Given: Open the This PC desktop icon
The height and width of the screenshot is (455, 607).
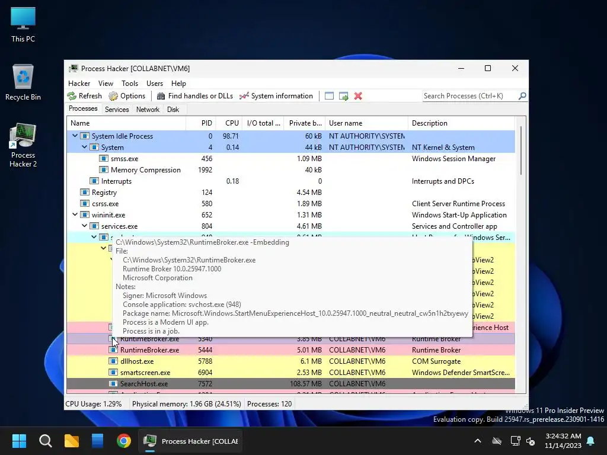Looking at the screenshot, I should click(23, 24).
